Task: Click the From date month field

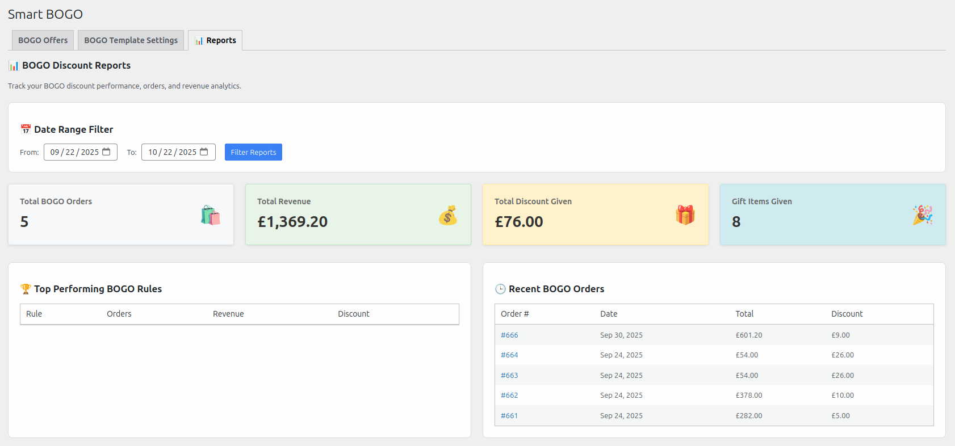Action: 55,152
